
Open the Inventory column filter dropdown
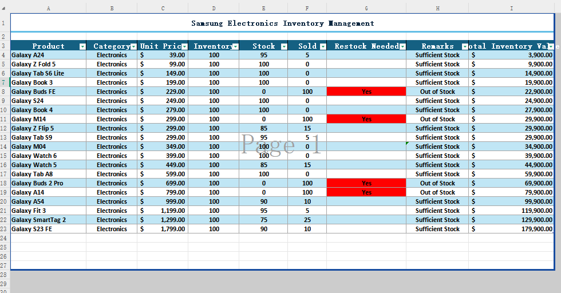click(x=235, y=46)
